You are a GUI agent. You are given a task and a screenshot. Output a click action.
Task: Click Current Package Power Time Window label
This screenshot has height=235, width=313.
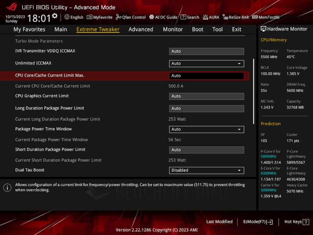coord(51,140)
